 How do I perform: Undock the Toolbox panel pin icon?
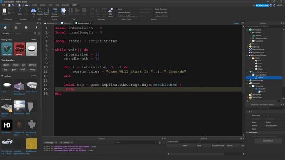[x=38, y=23]
